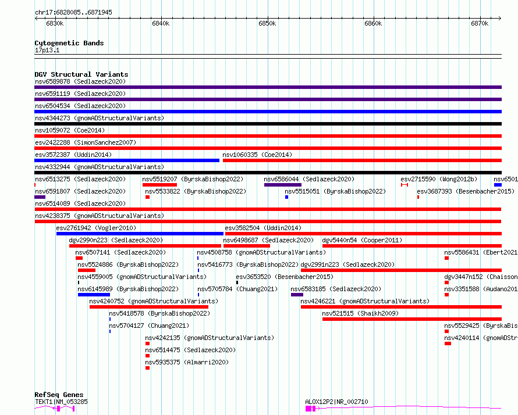Select the nsv5533822 small red marker
Image resolution: width=518 pixels, height=415 pixels.
click(x=148, y=197)
